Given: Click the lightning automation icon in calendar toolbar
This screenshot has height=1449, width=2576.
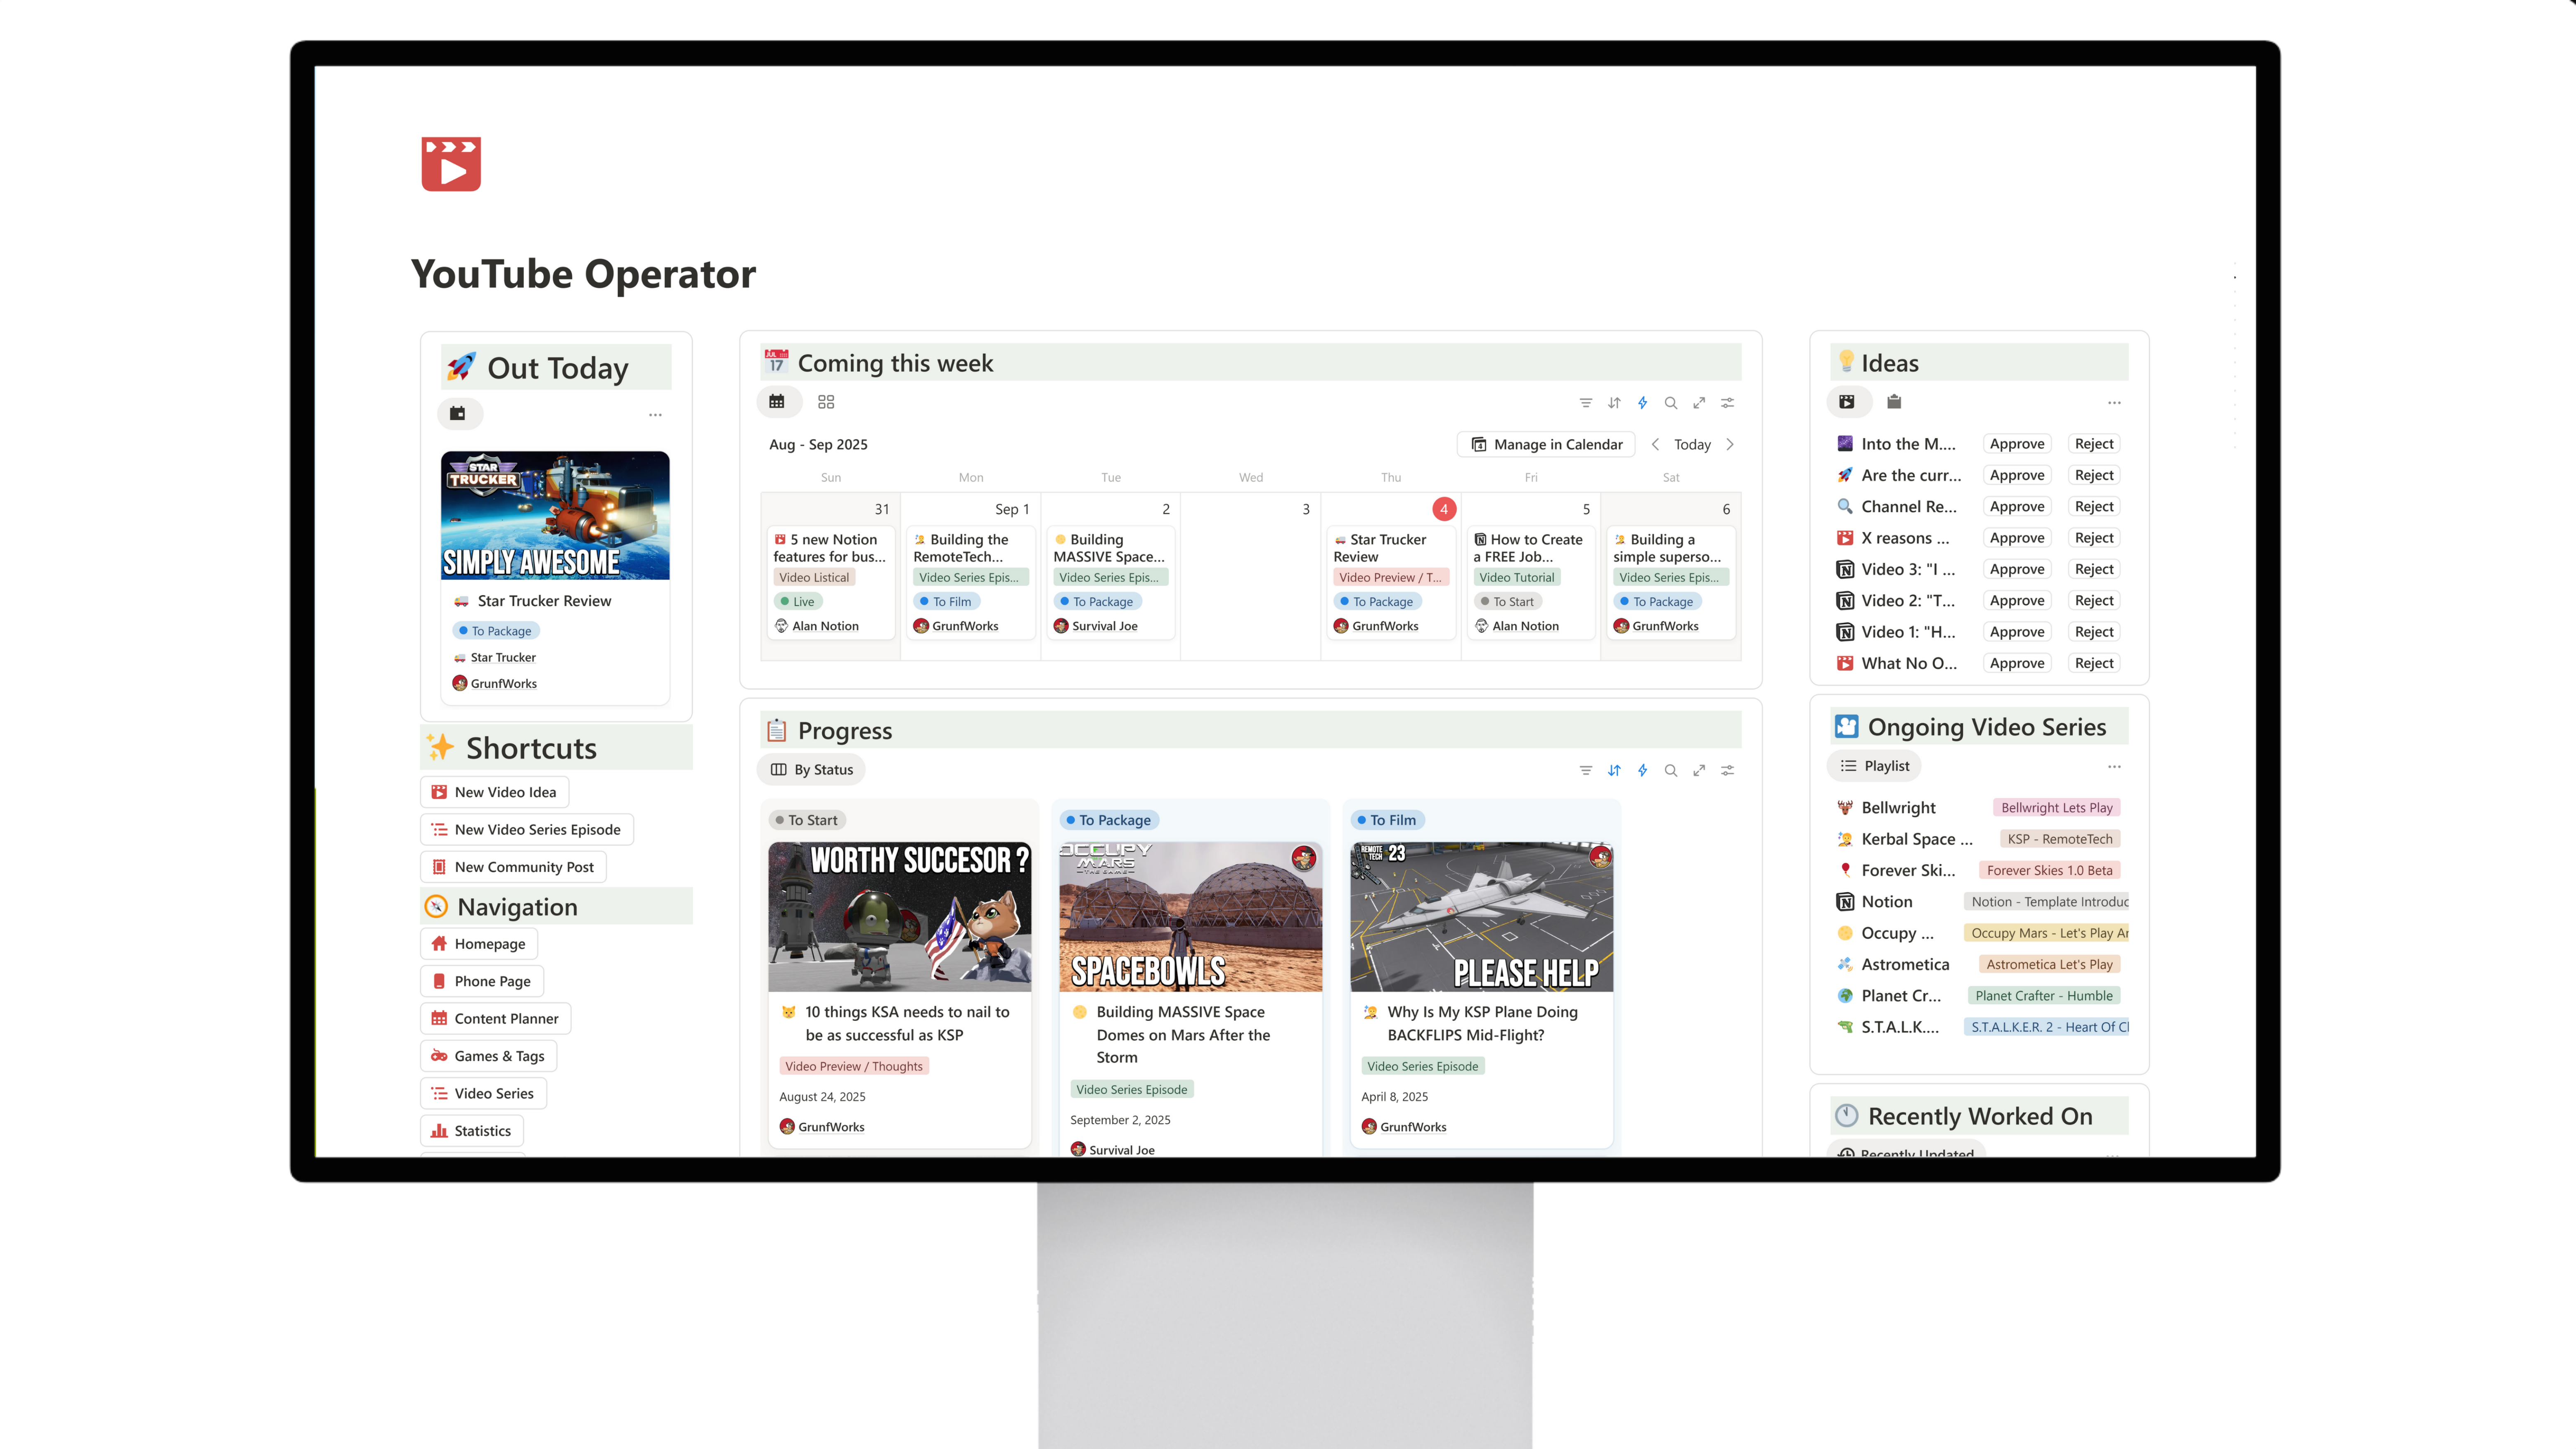Looking at the screenshot, I should [1642, 403].
